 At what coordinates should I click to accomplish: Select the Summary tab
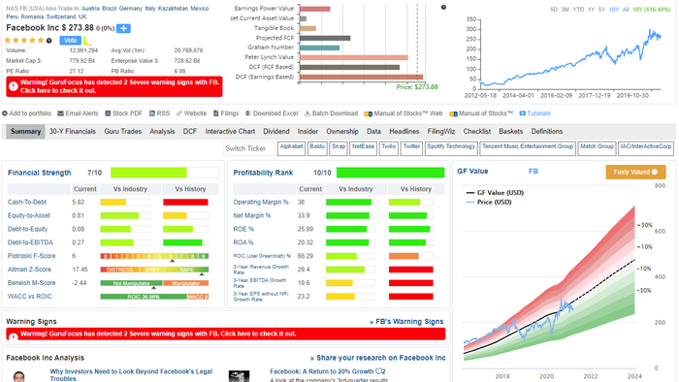coord(25,131)
